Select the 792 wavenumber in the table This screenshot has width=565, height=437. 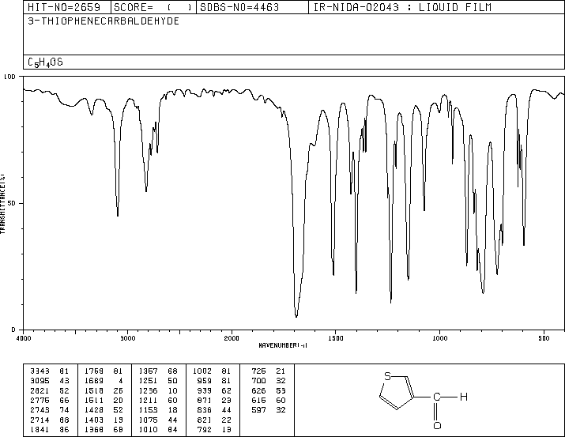(205, 430)
